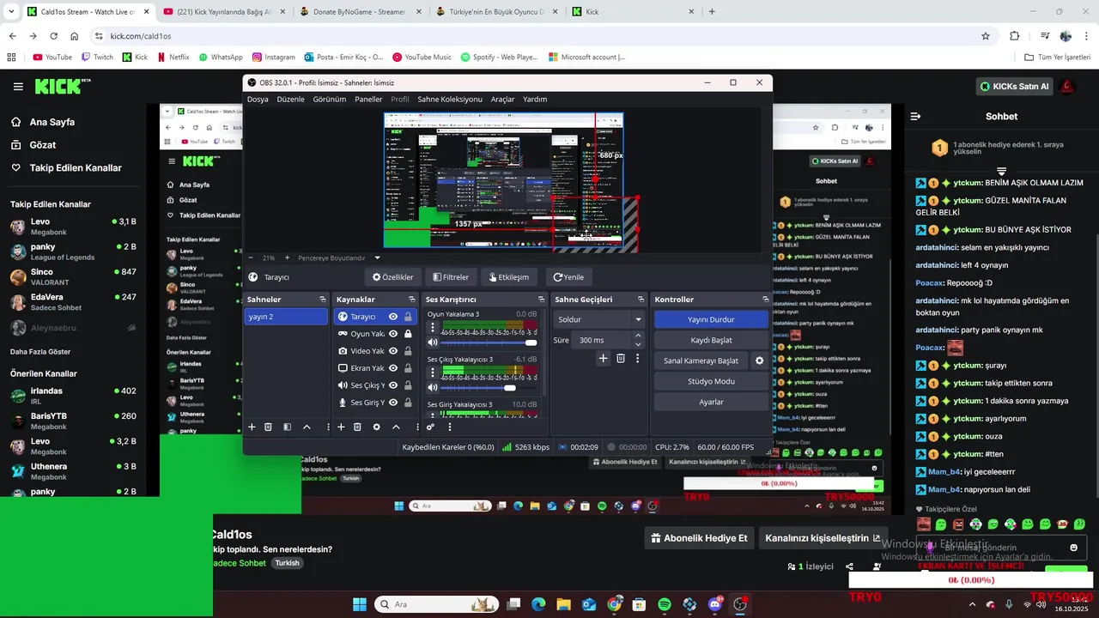The image size is (1099, 618).
Task: Undock Sahneler panel with float icon
Action: coord(322,300)
